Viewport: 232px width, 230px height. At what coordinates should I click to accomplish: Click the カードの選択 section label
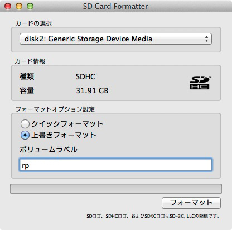[x=33, y=23]
